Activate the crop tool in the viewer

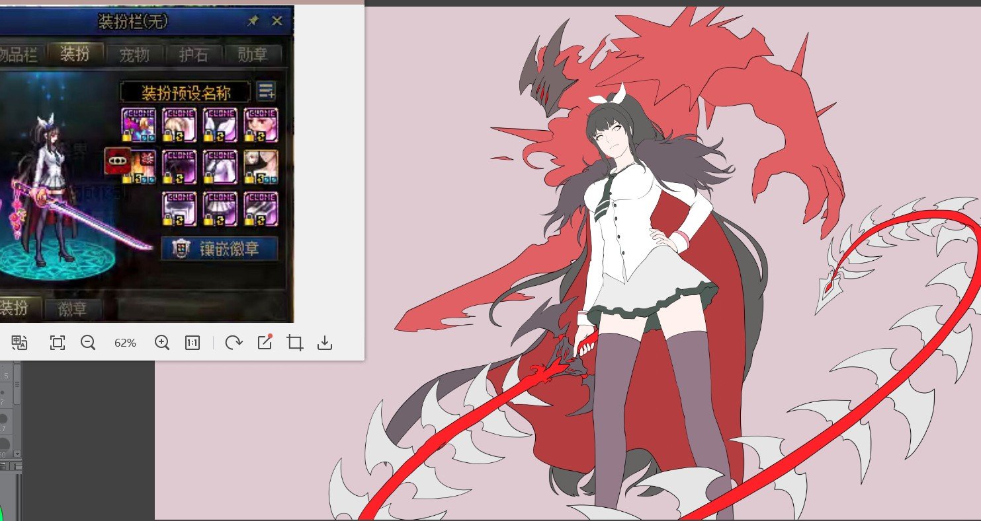(x=295, y=343)
